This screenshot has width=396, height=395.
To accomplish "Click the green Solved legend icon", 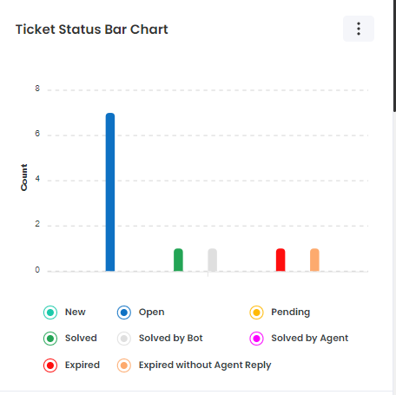I will pos(50,339).
